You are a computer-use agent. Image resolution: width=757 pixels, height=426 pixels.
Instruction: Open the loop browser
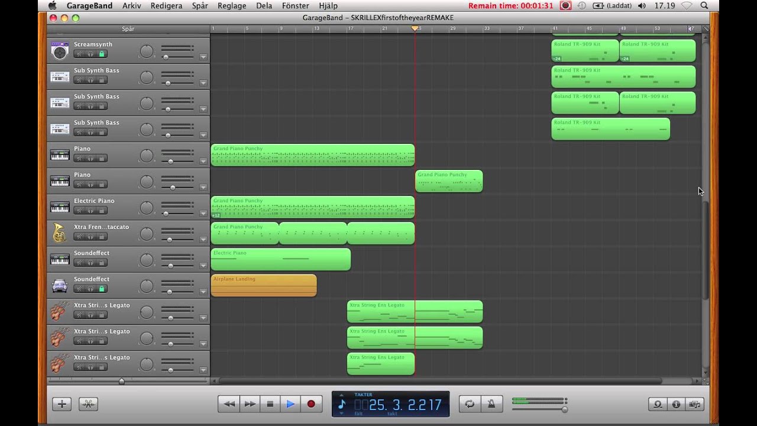pyautogui.click(x=658, y=404)
